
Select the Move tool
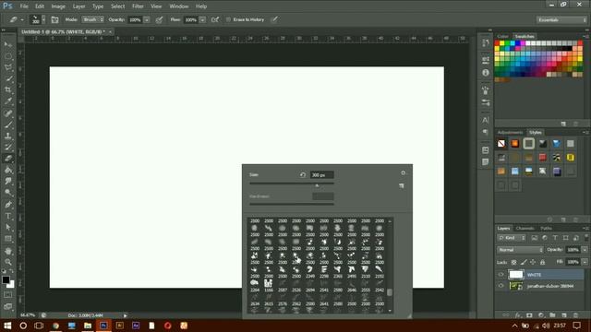coord(8,45)
